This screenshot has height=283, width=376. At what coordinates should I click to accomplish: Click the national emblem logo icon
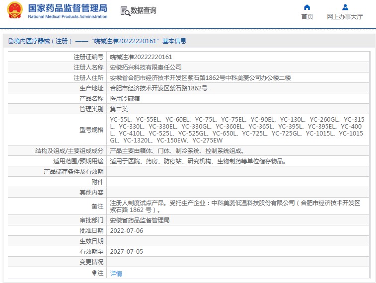pos(15,10)
